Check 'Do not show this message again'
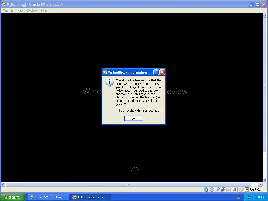Viewport: 268px width, 201px height. point(118,111)
